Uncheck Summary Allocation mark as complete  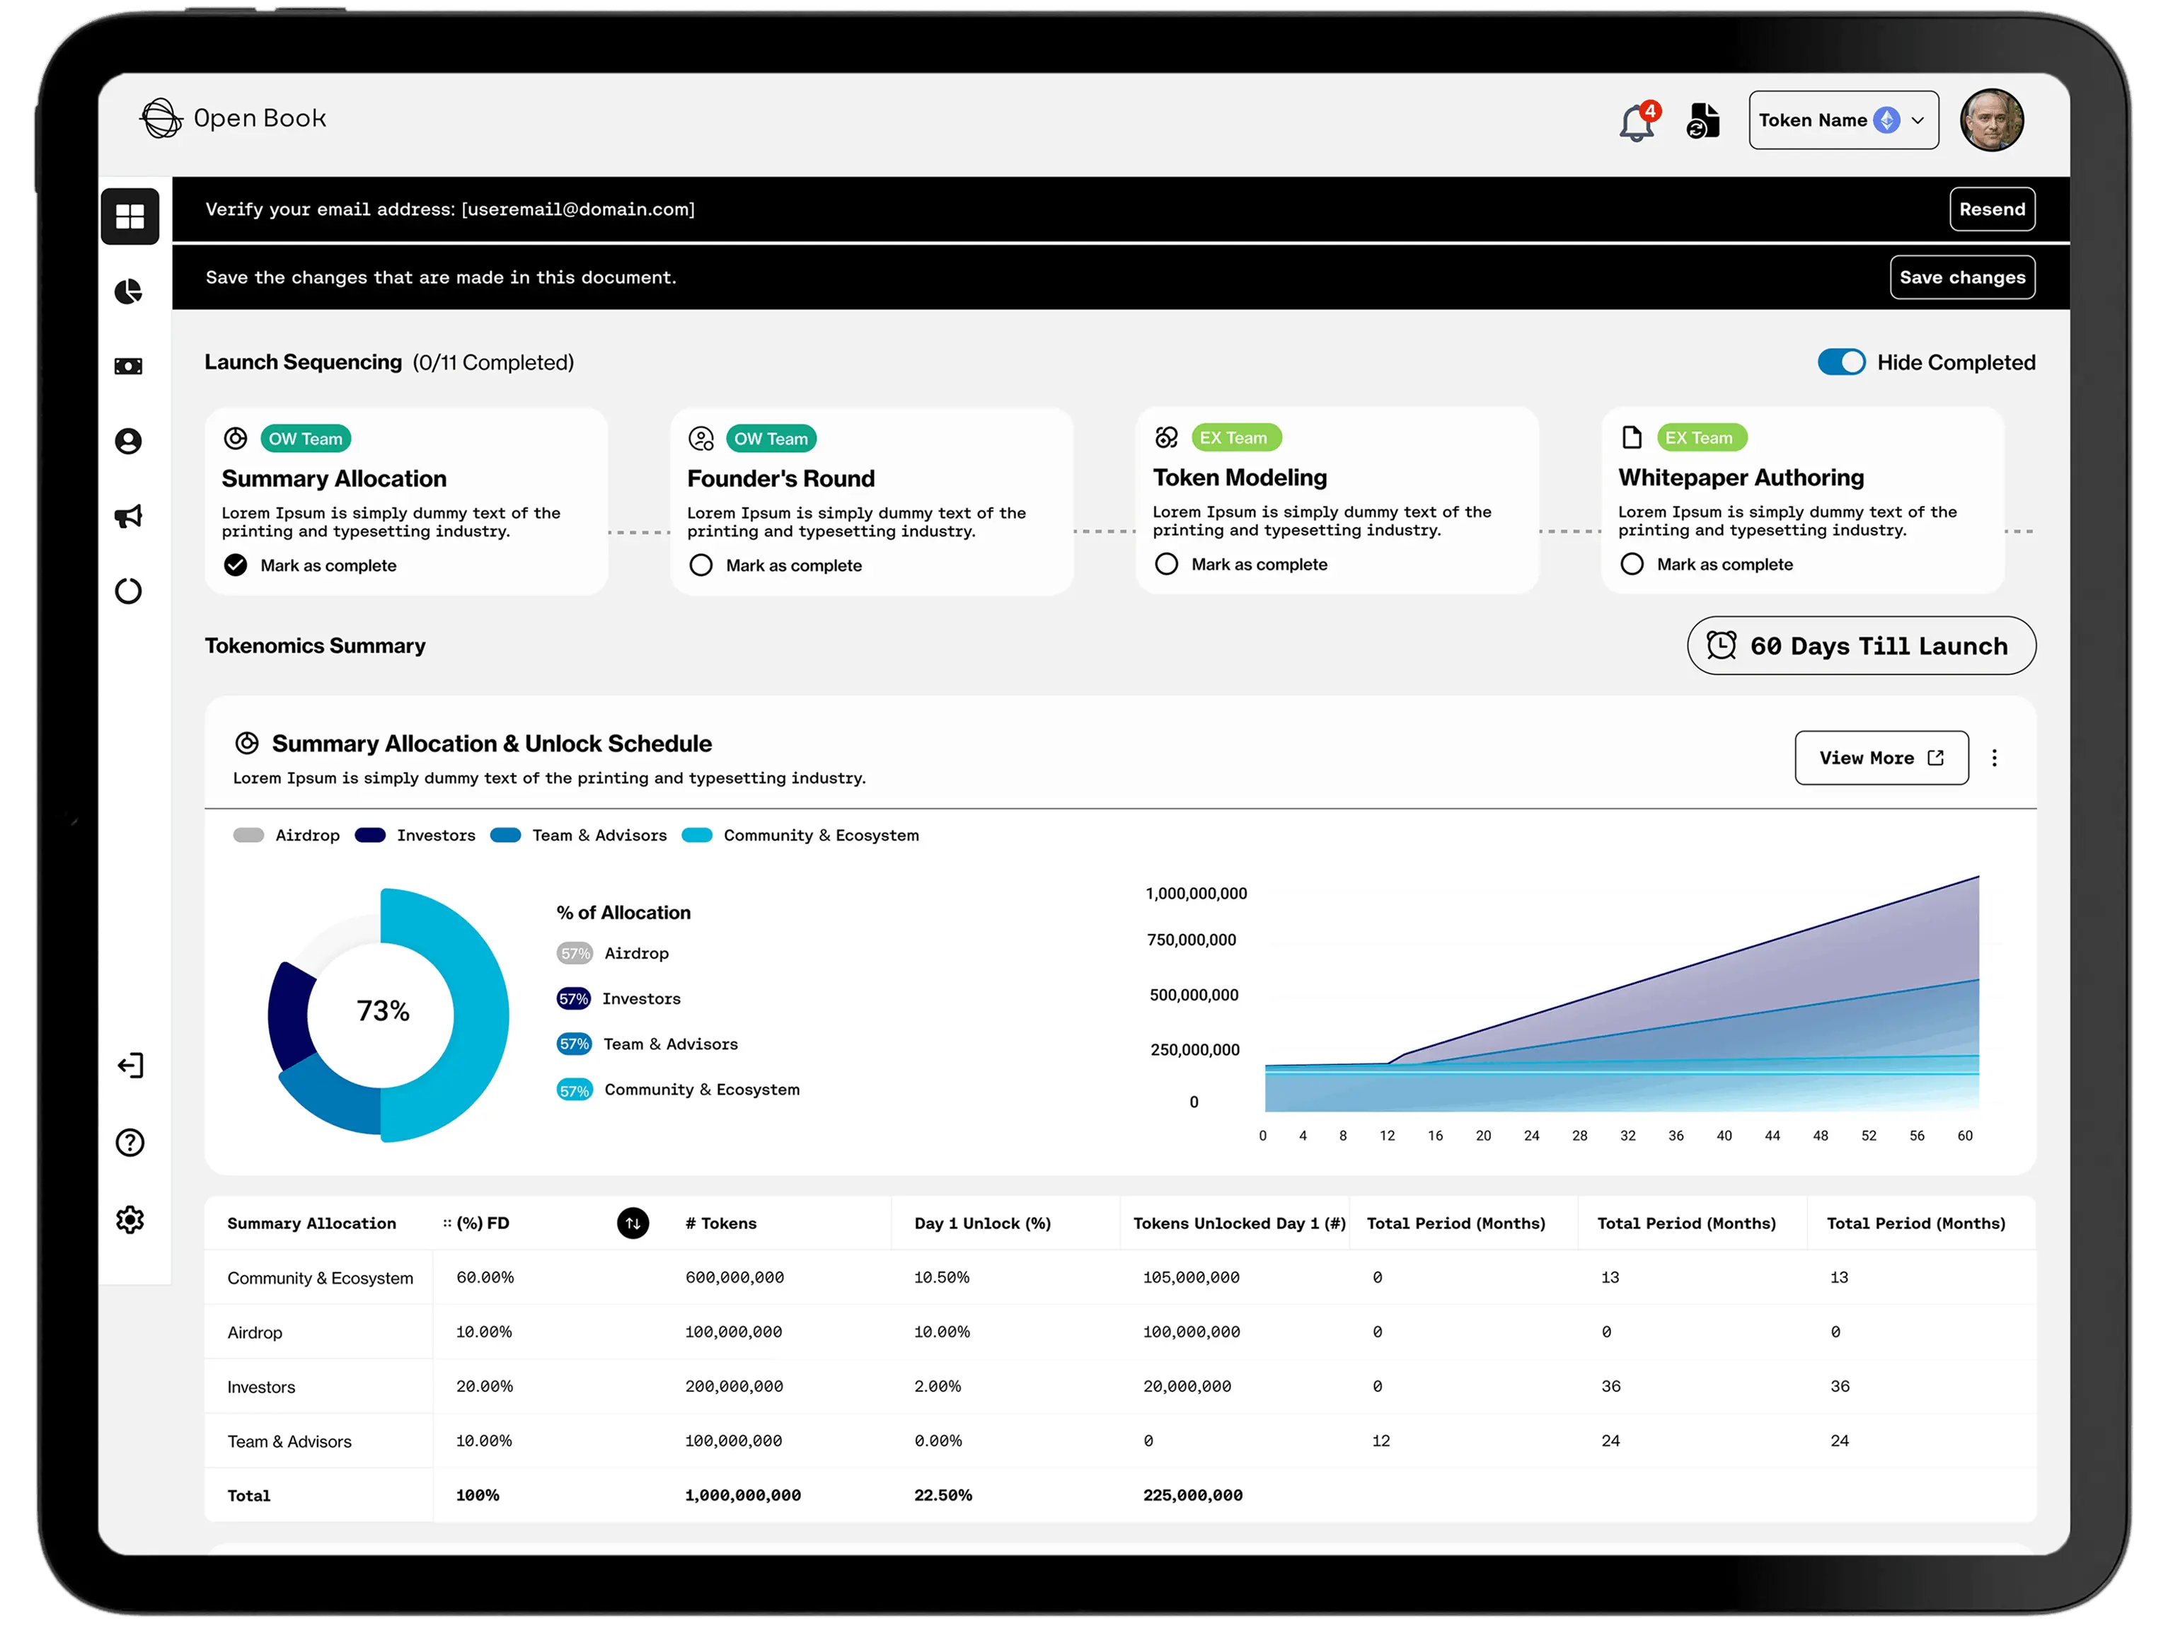click(235, 565)
